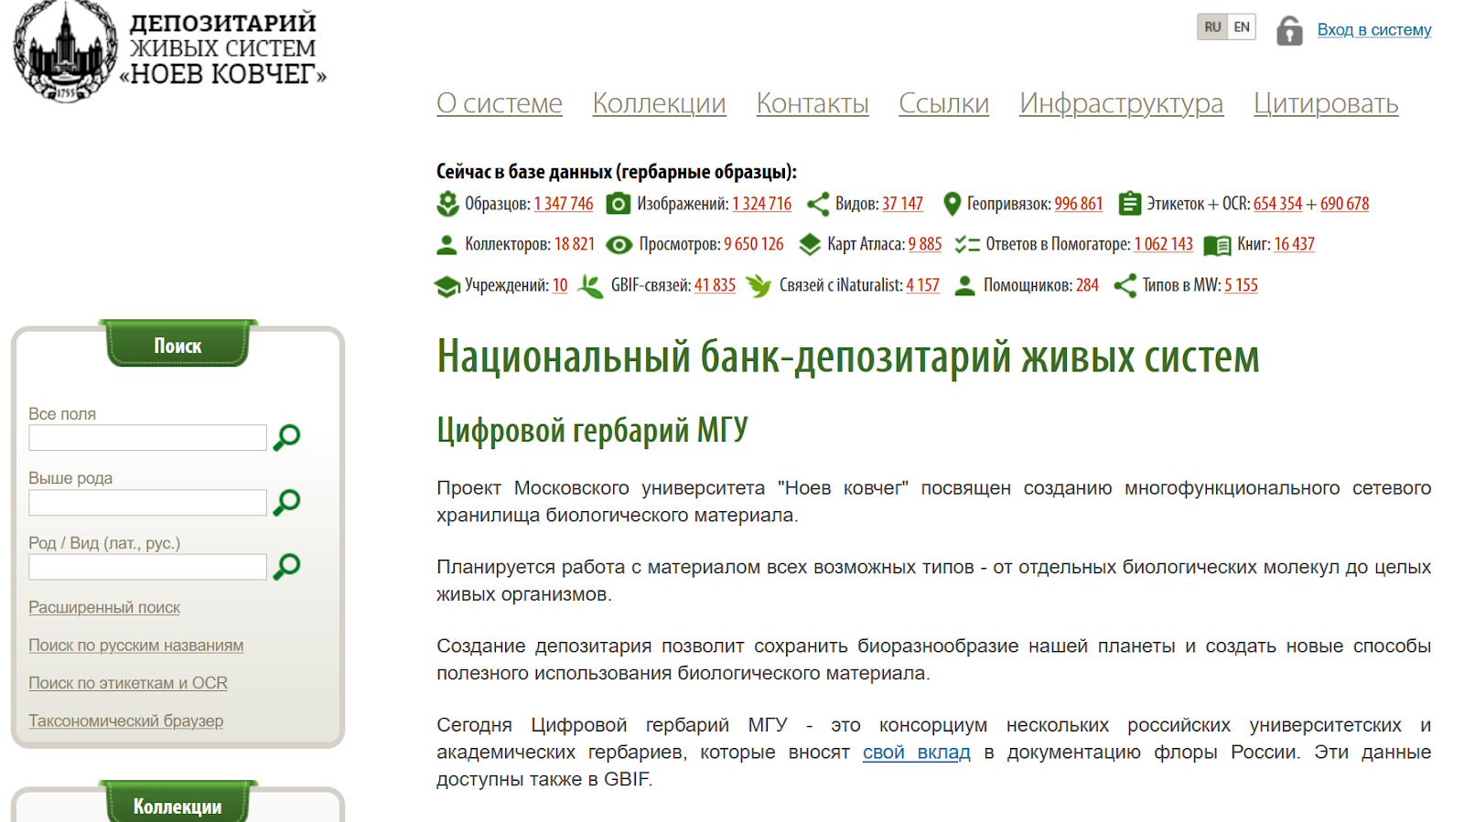Click the graduation cap icon next to Учреждений

pos(447,286)
